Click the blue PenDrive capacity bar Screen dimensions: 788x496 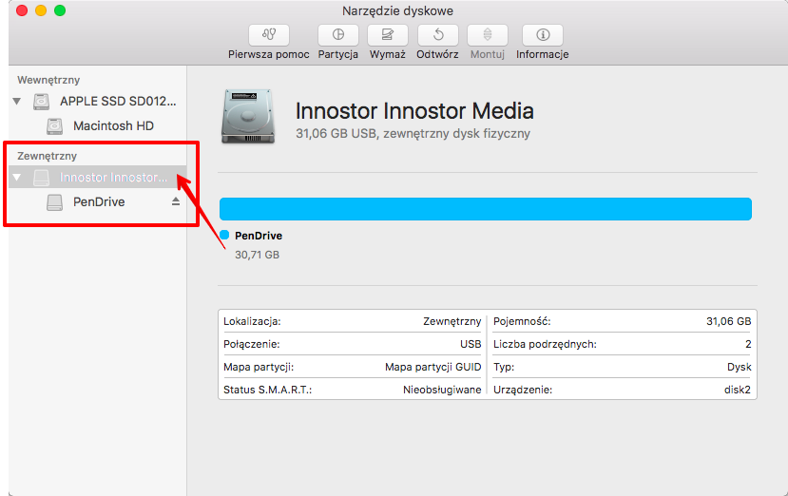pos(486,208)
